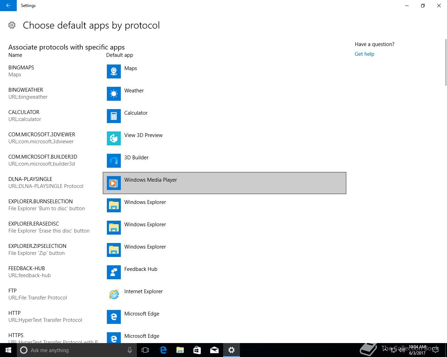Change default app labeled View 3D Preview

[x=225, y=138]
